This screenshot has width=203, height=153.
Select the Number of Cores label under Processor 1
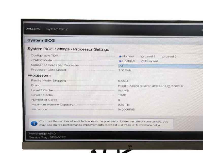pos(44,100)
